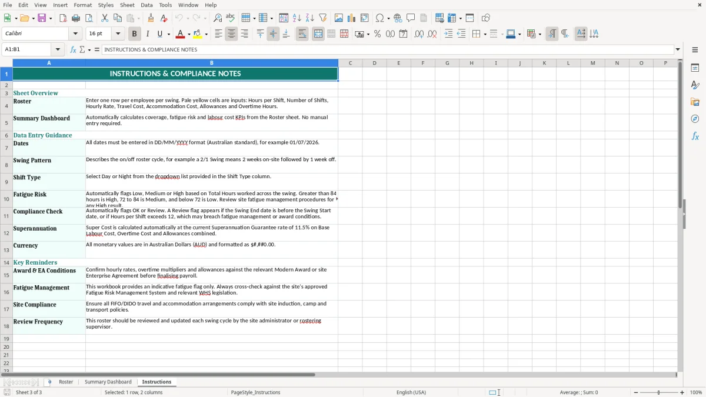Cut selection with scissors icon
The image size is (706, 397).
105,18
